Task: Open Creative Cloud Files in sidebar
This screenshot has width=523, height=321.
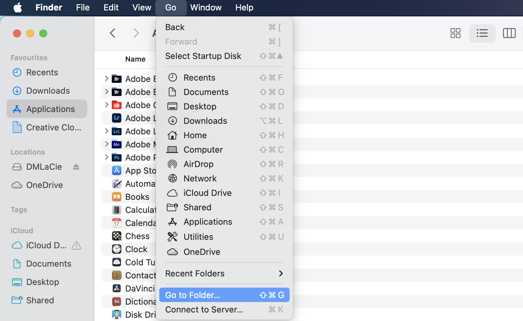Action: 47,127
